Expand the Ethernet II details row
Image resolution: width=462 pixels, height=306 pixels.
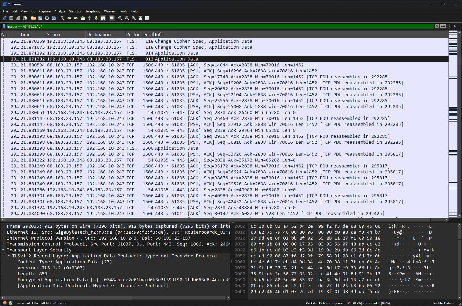coord(3,232)
